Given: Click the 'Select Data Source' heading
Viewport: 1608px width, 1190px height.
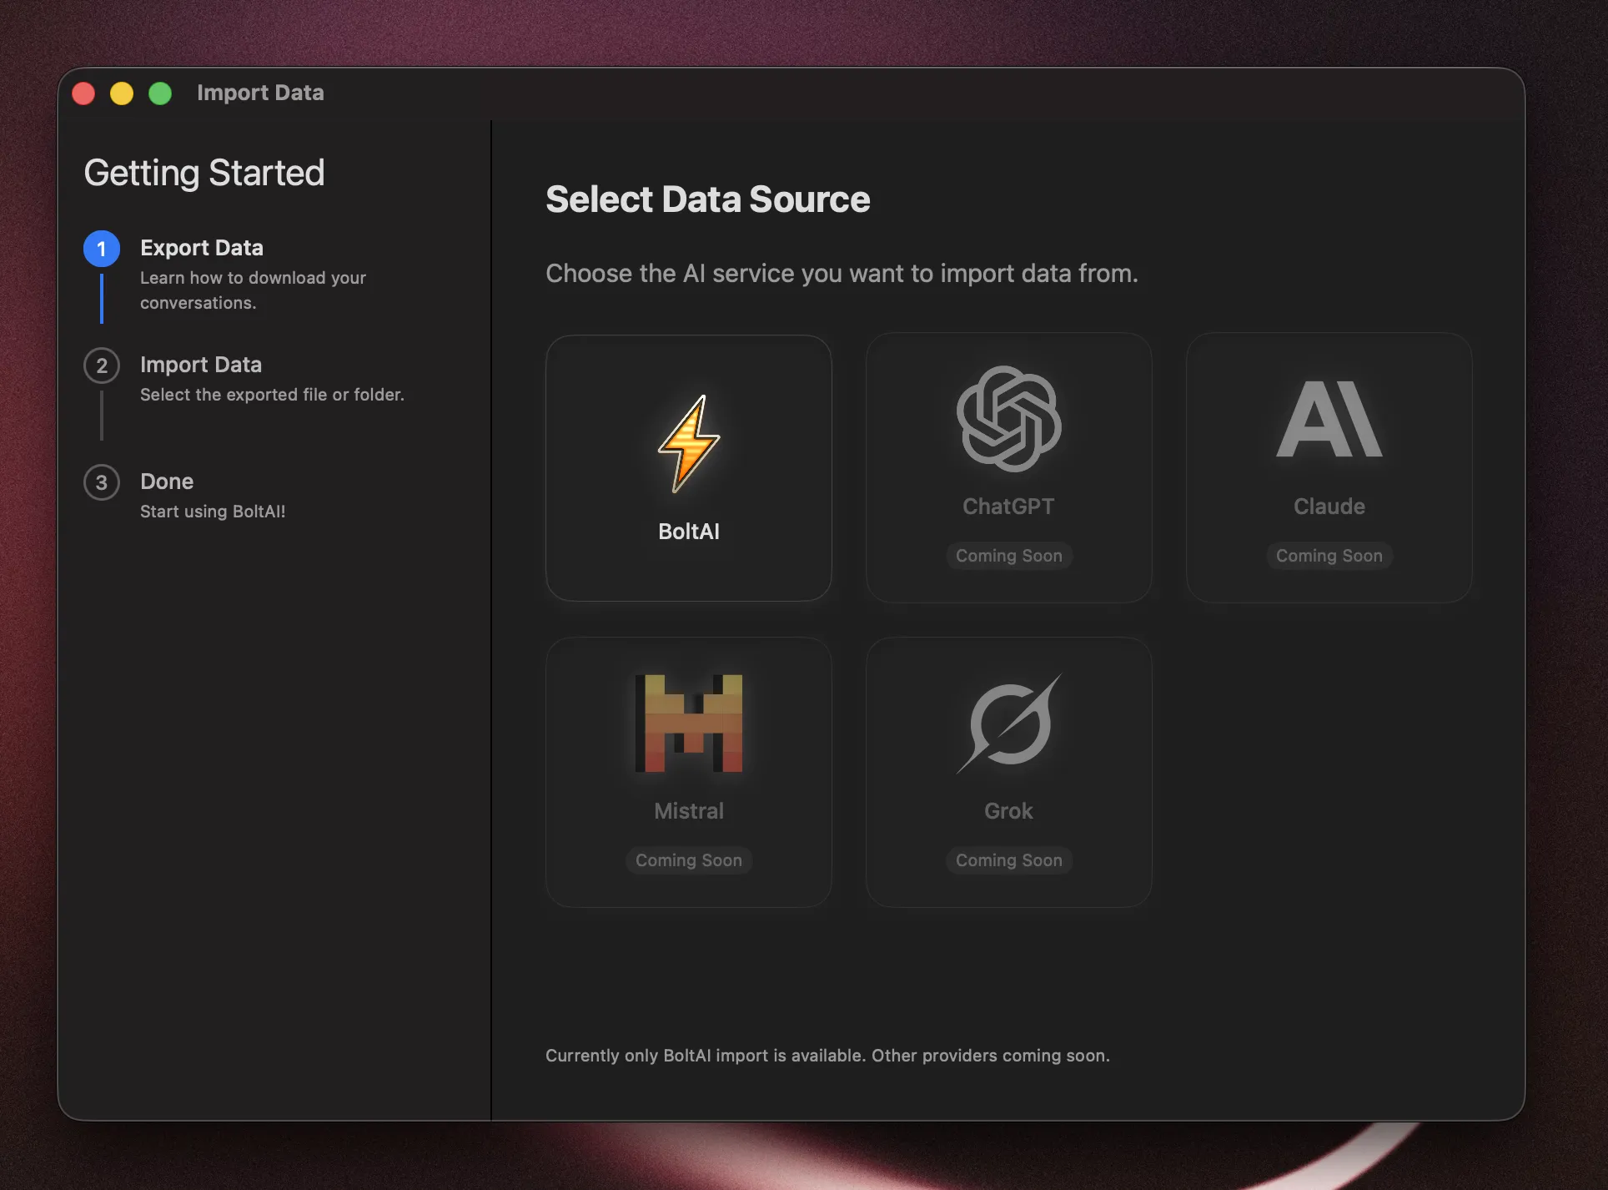Looking at the screenshot, I should [708, 199].
